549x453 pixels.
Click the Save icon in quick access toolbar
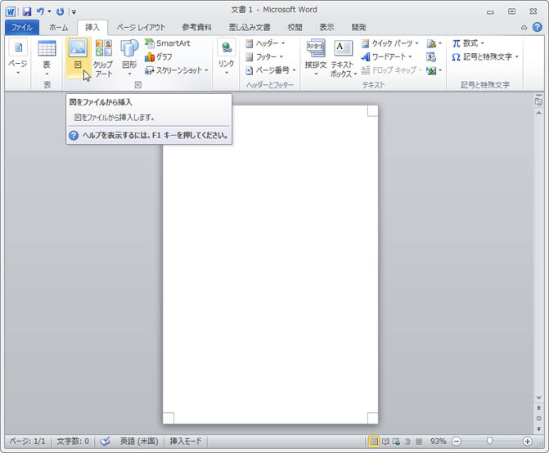click(27, 11)
